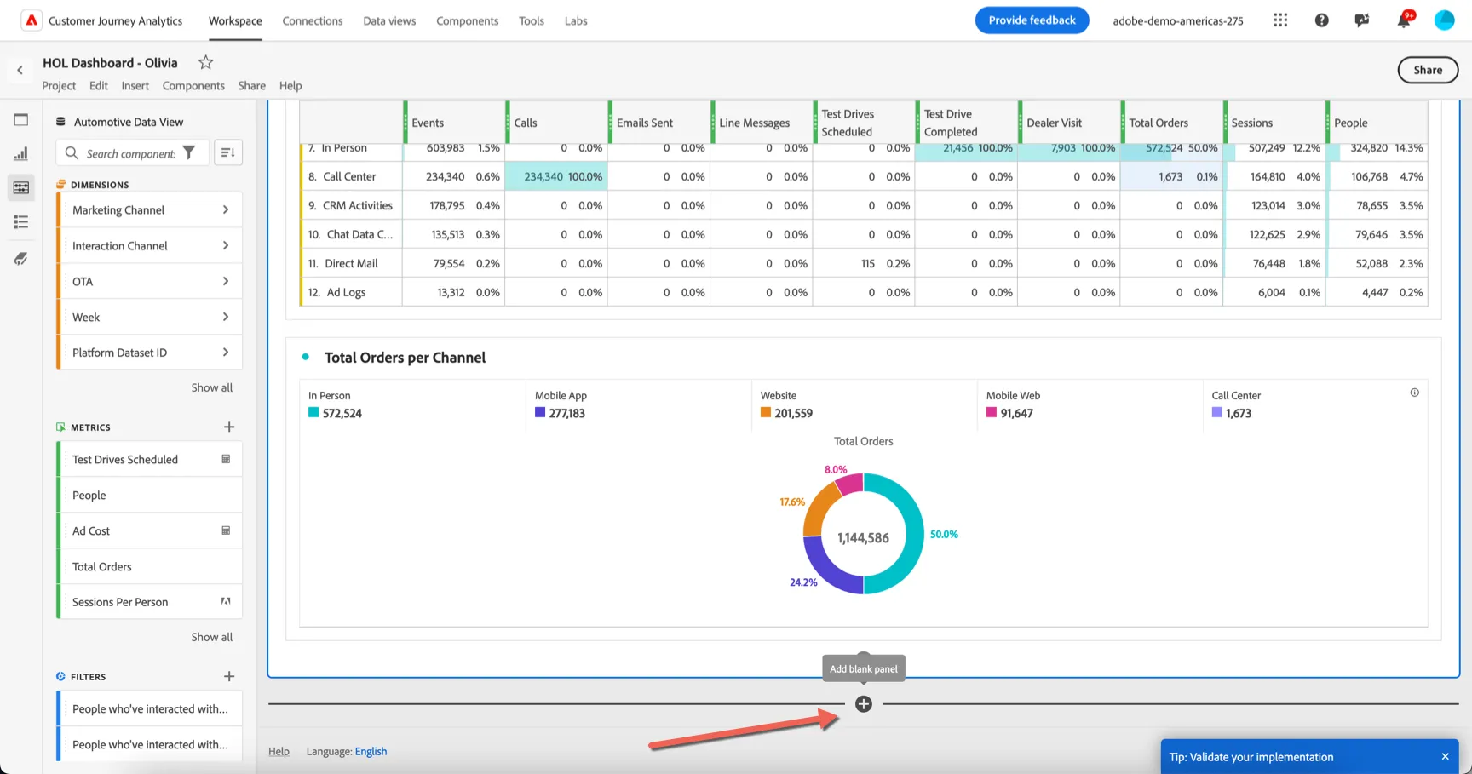
Task: Open the Components rail icon
Action: (21, 187)
